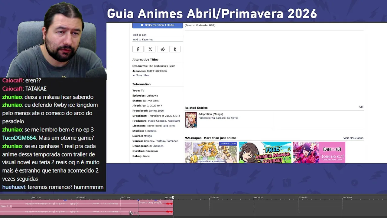Open the 'Kadokawa' producer link
Viewport: 387px width, 218px height.
(174, 121)
